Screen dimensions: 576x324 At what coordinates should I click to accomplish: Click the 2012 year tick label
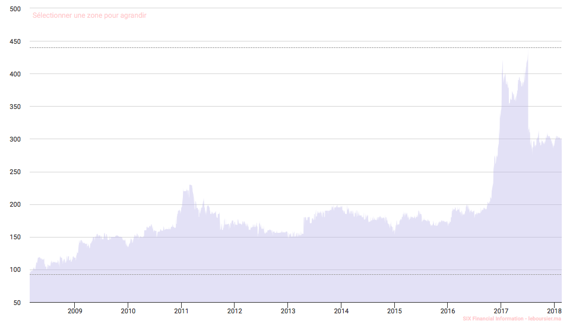coord(235,310)
